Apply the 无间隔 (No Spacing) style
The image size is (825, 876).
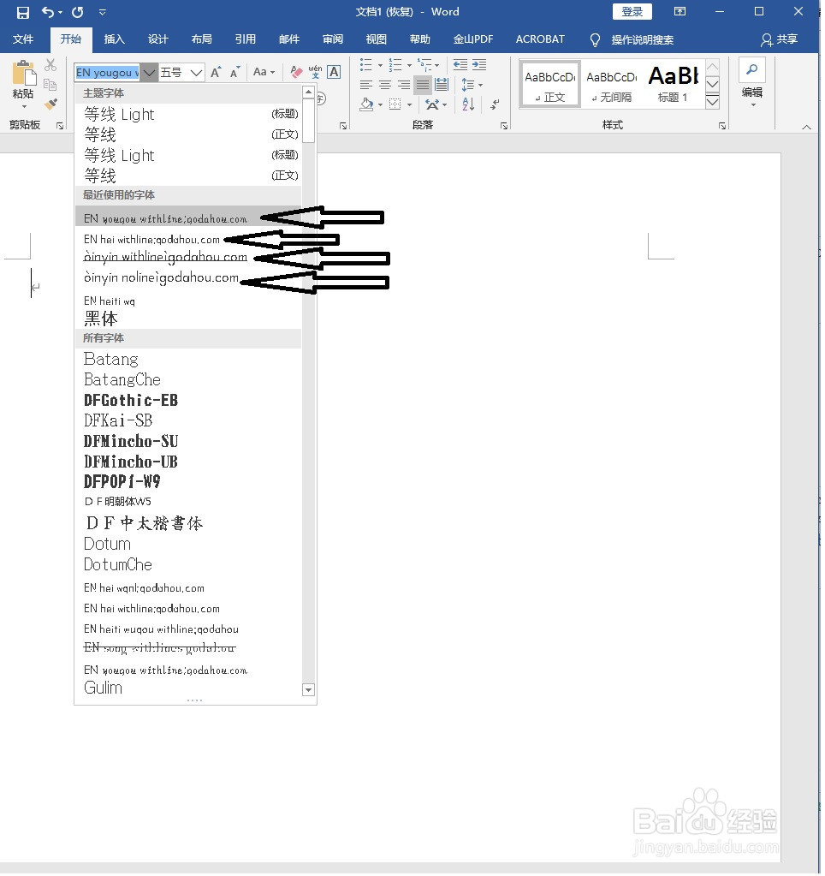click(612, 85)
